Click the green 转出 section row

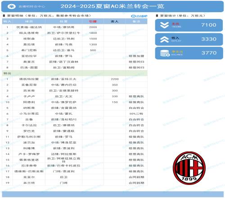point(75,73)
